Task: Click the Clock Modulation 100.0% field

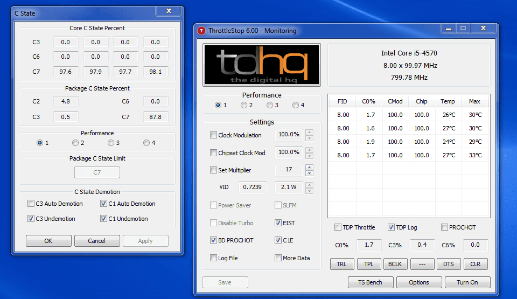Action: point(289,135)
